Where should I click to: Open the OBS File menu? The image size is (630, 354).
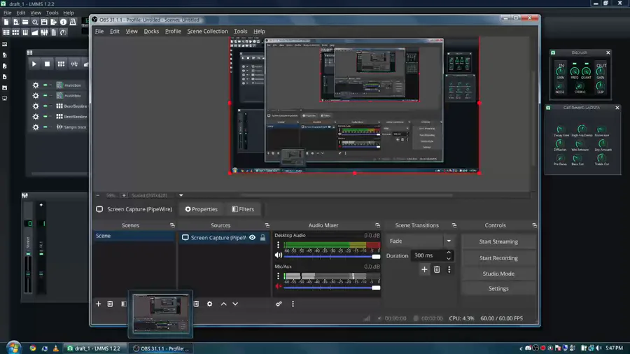point(99,31)
